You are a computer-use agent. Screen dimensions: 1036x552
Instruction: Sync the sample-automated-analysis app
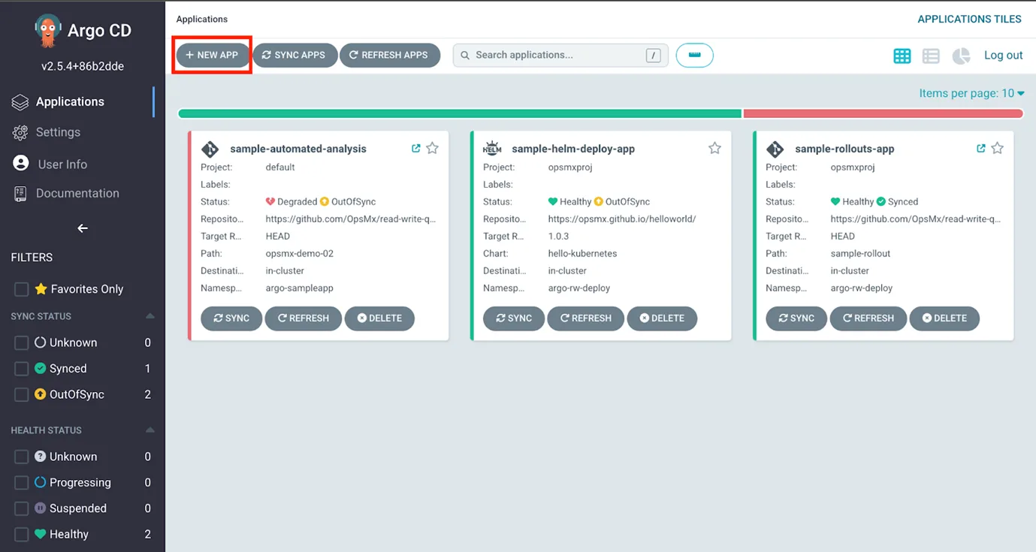231,318
